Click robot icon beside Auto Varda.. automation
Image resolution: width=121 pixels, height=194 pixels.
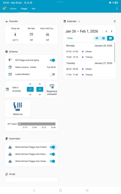click(x=10, y=161)
